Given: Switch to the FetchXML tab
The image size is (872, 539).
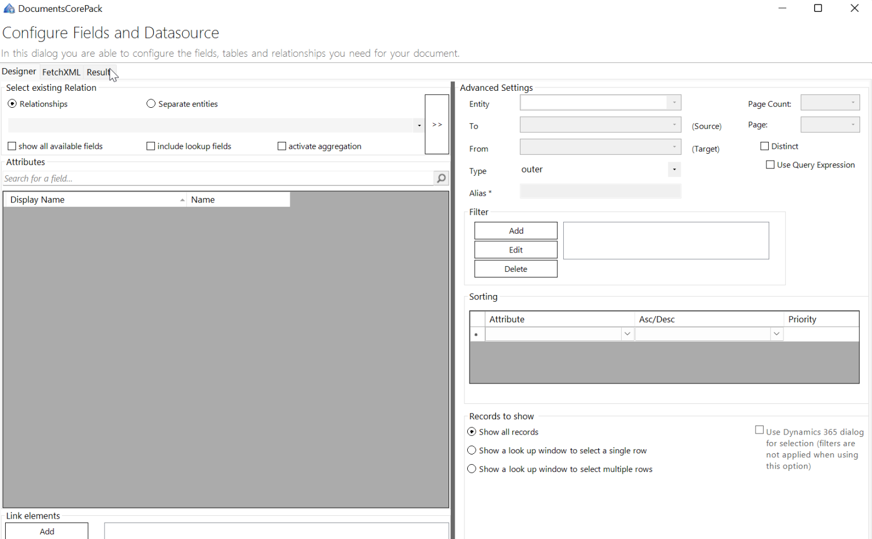Looking at the screenshot, I should pyautogui.click(x=61, y=72).
